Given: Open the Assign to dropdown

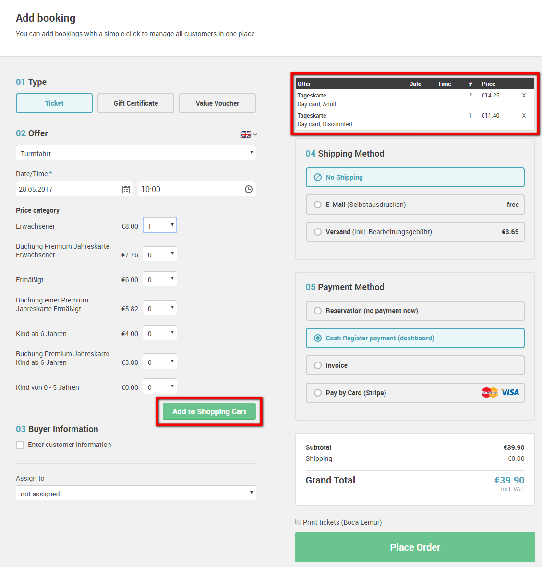Looking at the screenshot, I should tap(135, 493).
